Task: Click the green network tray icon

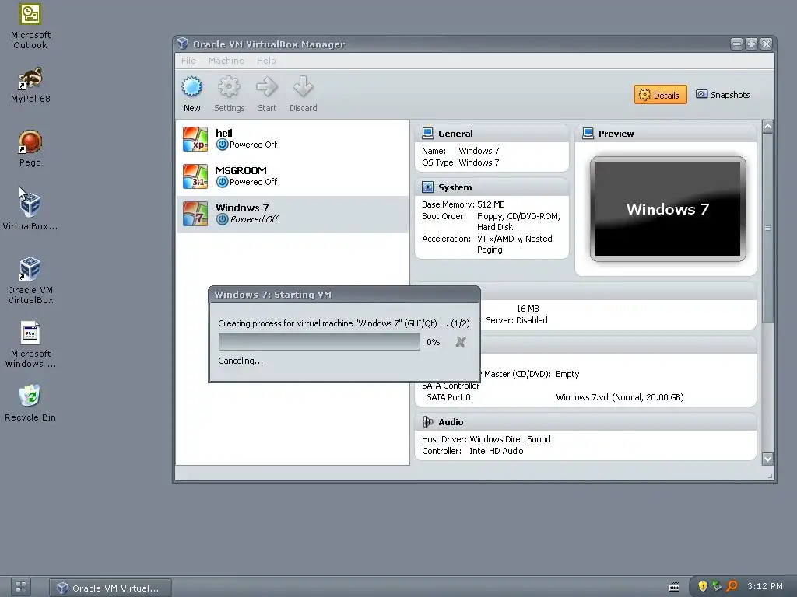Action: [x=717, y=586]
